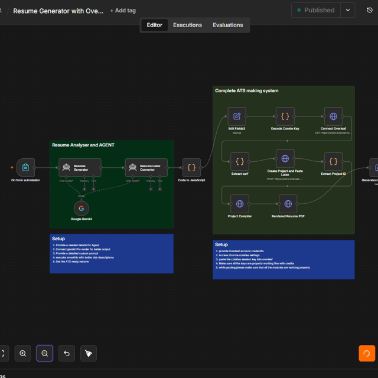
Task: Click the undo arrow in bottom toolbar
Action: [67, 353]
